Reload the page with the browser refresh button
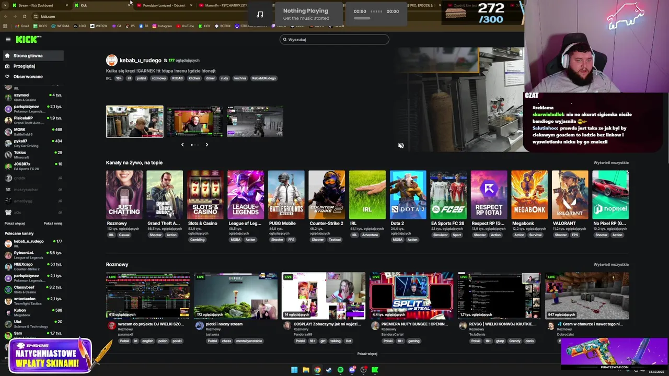The image size is (669, 376). click(24, 16)
